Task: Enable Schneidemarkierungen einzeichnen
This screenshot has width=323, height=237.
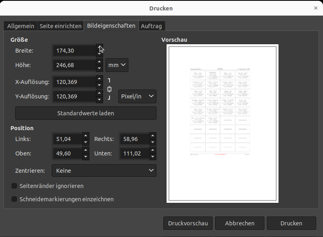Action: [14, 199]
